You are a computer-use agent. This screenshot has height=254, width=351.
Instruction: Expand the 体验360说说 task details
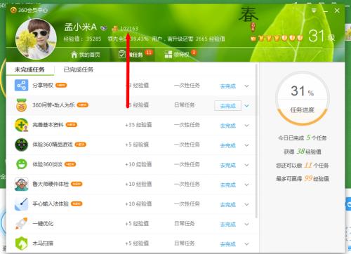(246, 165)
